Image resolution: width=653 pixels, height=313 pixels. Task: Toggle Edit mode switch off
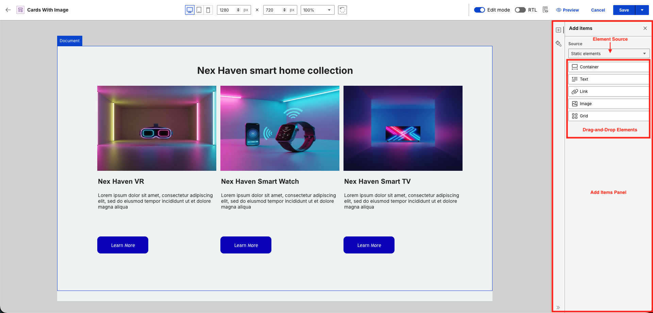click(480, 10)
